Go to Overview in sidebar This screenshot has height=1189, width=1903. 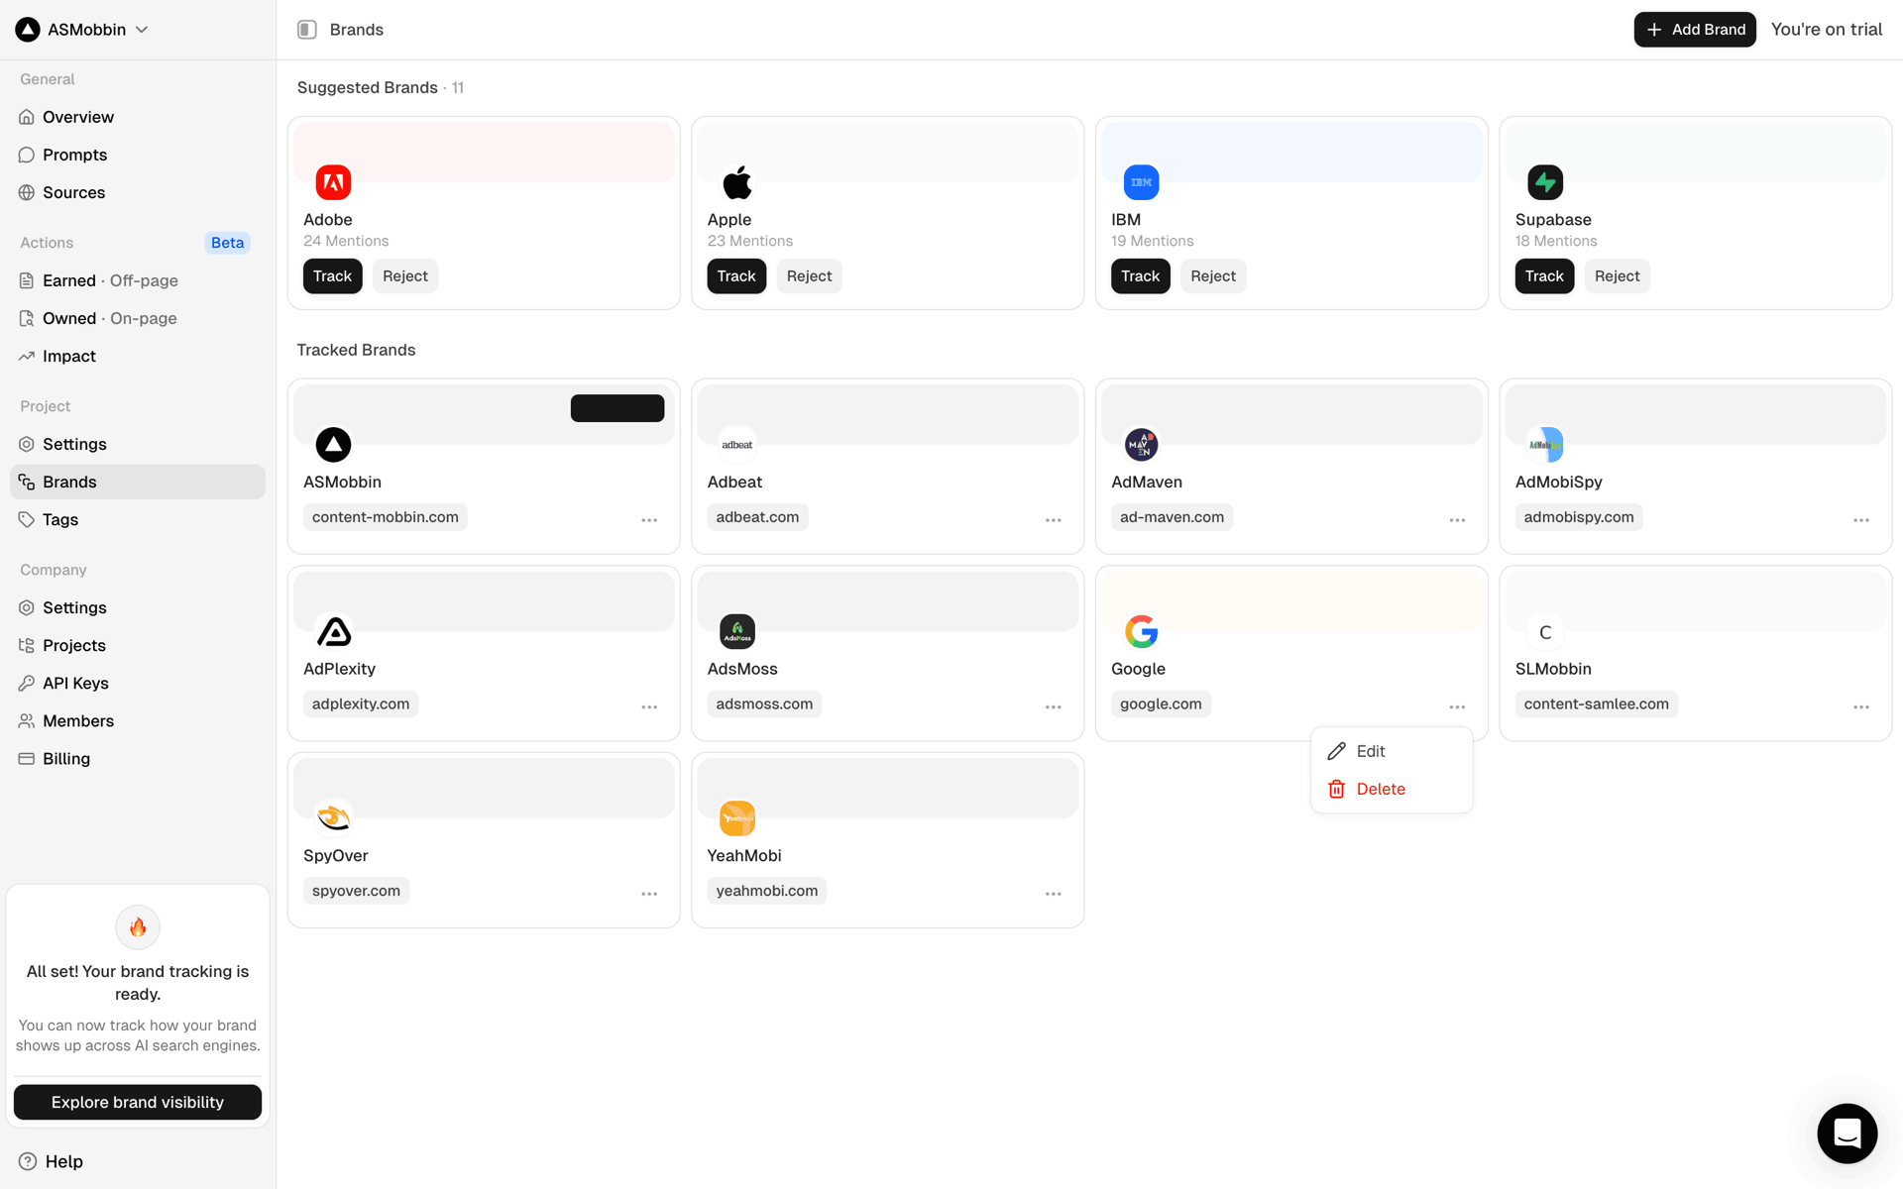pyautogui.click(x=138, y=117)
